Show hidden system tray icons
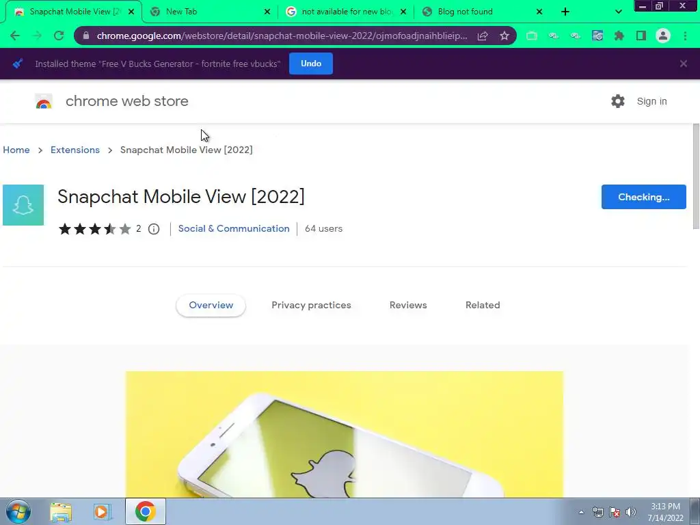700x525 pixels. [581, 512]
